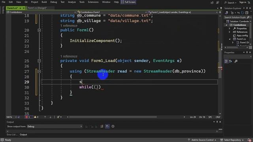This screenshot has width=253, height=142.
Task: Click the '1 reference' link above Form1_Load
Action: [69, 56]
